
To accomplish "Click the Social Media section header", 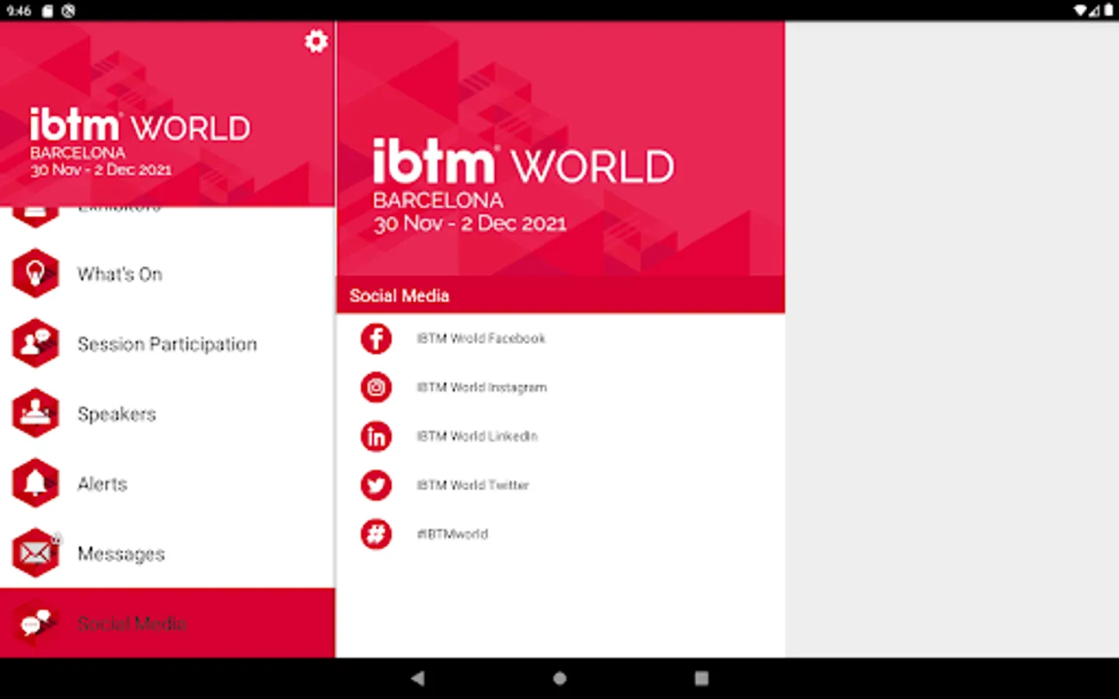I will click(560, 295).
